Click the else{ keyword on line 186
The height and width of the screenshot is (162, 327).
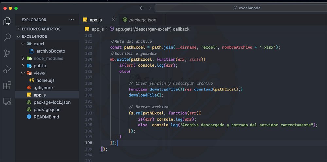(125, 71)
